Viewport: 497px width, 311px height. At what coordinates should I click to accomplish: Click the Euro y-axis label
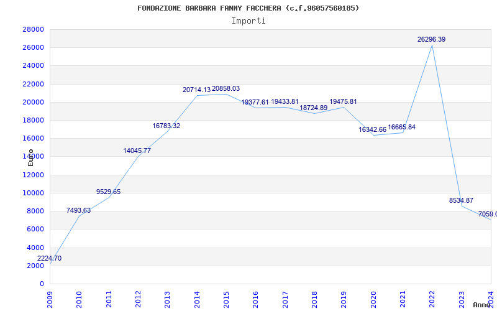point(30,157)
